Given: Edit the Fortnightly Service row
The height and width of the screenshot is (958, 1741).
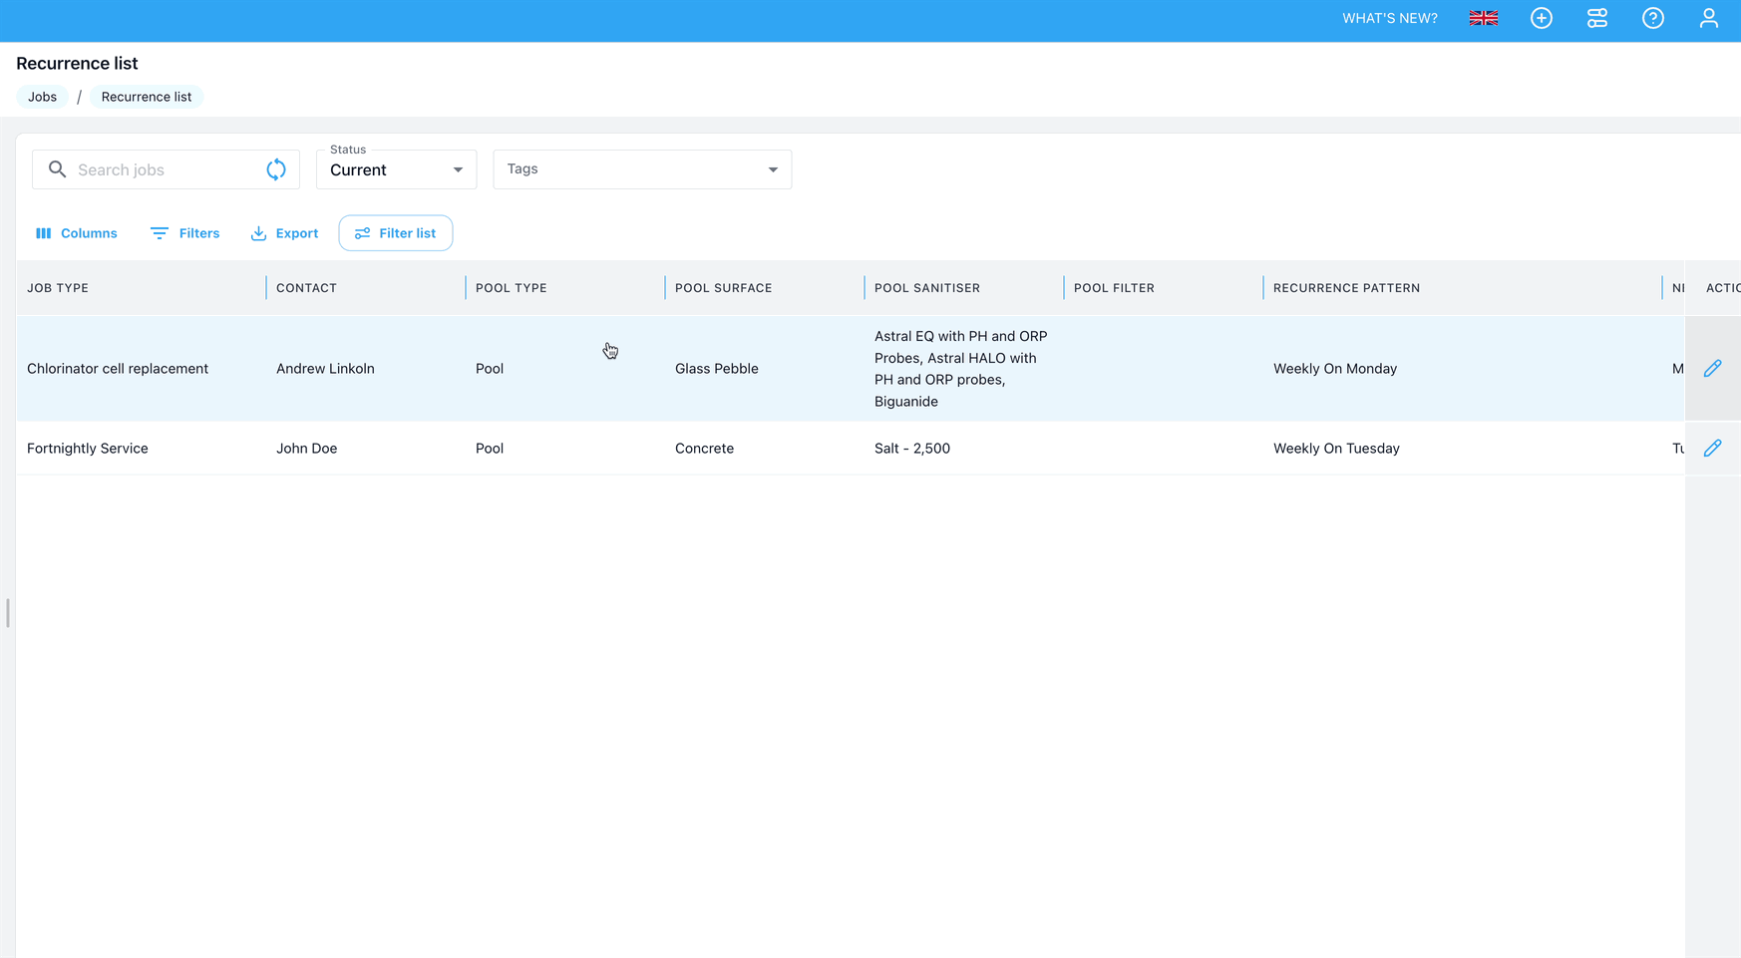Looking at the screenshot, I should [x=1712, y=449].
